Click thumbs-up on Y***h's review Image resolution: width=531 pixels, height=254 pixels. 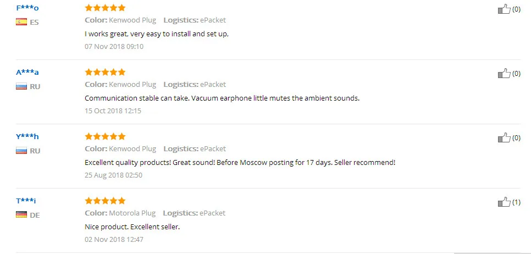pos(504,138)
